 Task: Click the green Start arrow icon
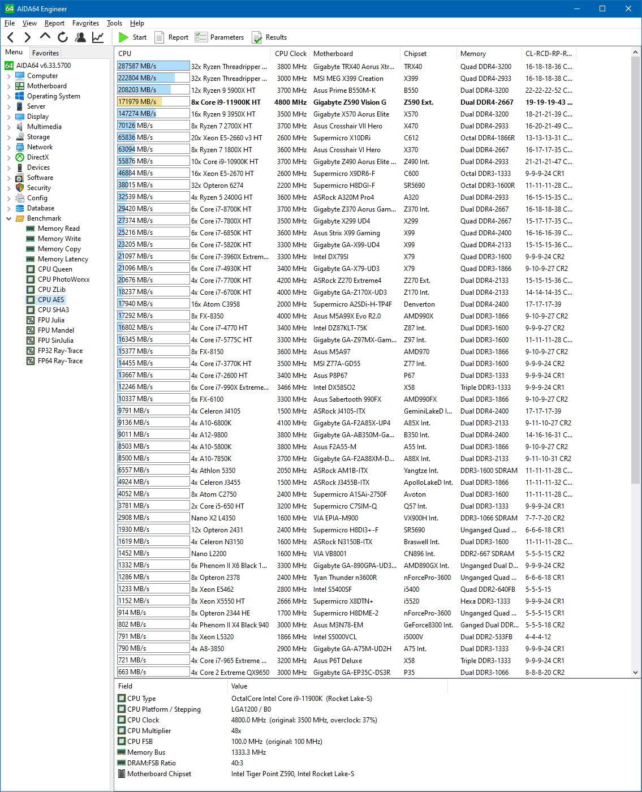pyautogui.click(x=123, y=37)
